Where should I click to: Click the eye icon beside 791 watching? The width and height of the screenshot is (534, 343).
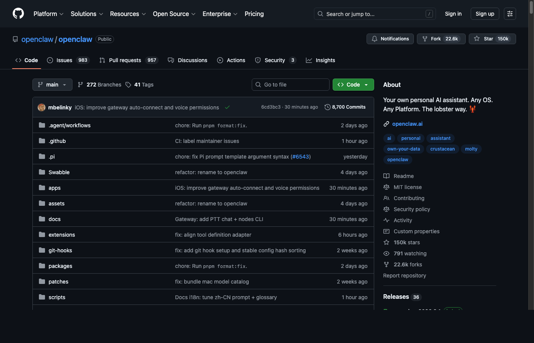pos(387,253)
